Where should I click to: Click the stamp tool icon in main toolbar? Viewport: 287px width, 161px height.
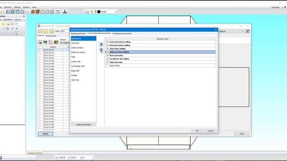[65, 12]
